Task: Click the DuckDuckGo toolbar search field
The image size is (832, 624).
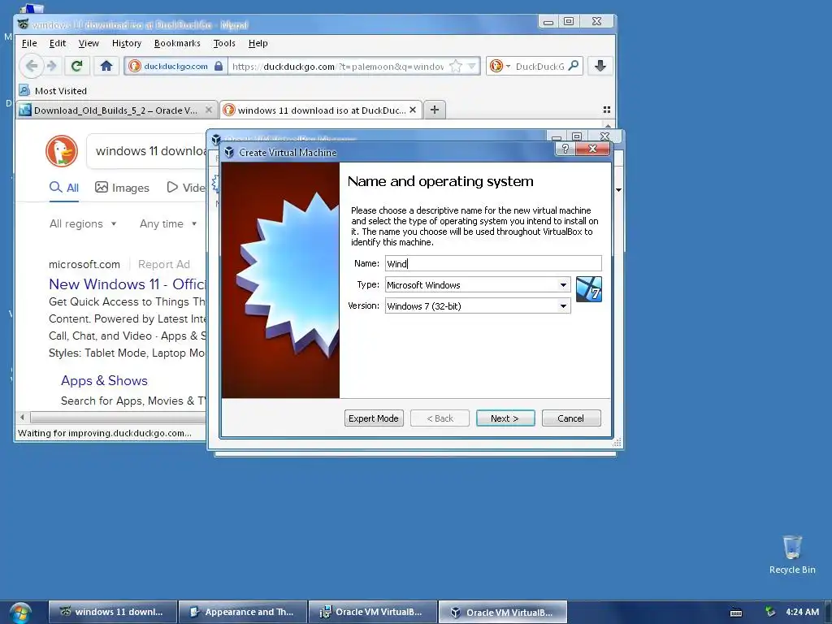Action: tap(539, 66)
